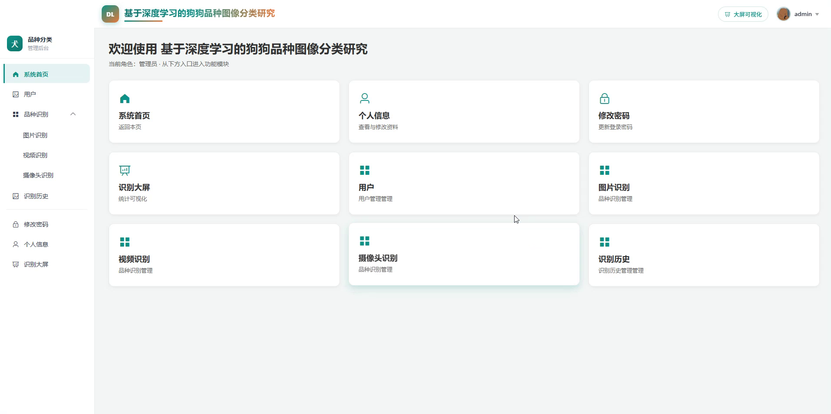The width and height of the screenshot is (831, 414).
Task: Click the 犬 sidebar logo icon
Action: 15,43
